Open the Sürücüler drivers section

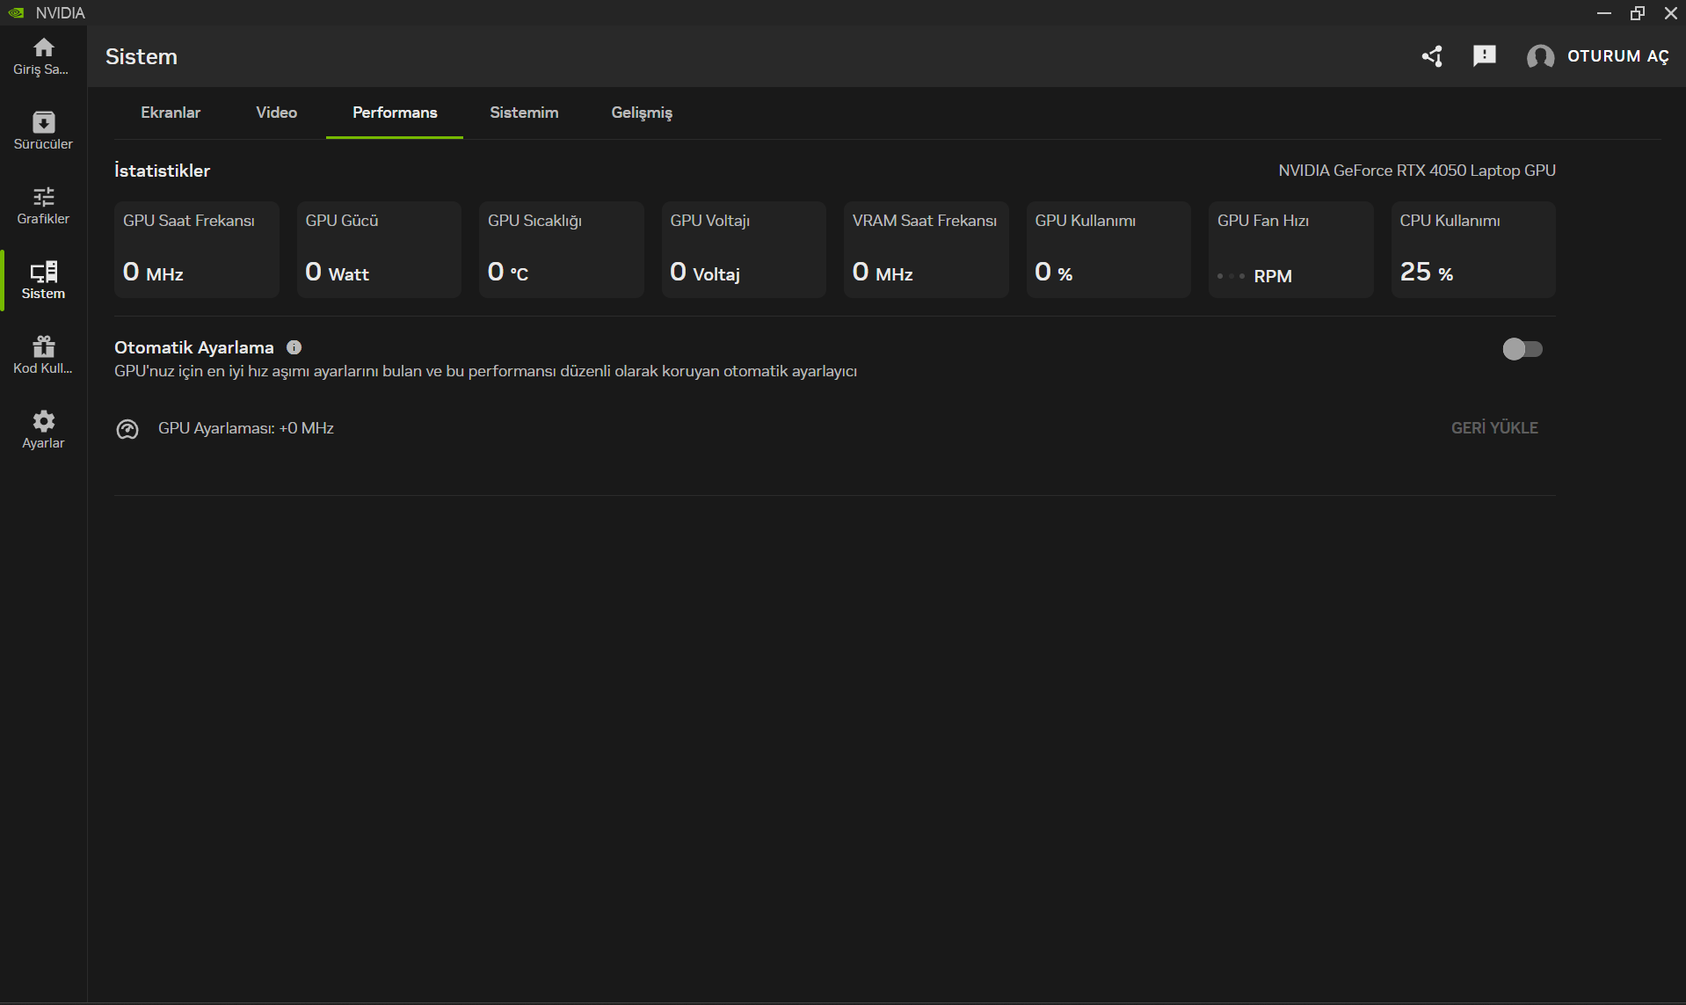coord(43,131)
